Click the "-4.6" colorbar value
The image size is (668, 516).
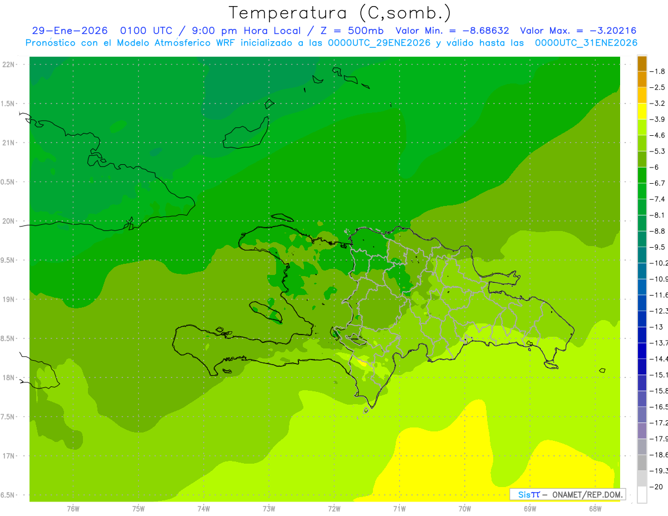(657, 135)
